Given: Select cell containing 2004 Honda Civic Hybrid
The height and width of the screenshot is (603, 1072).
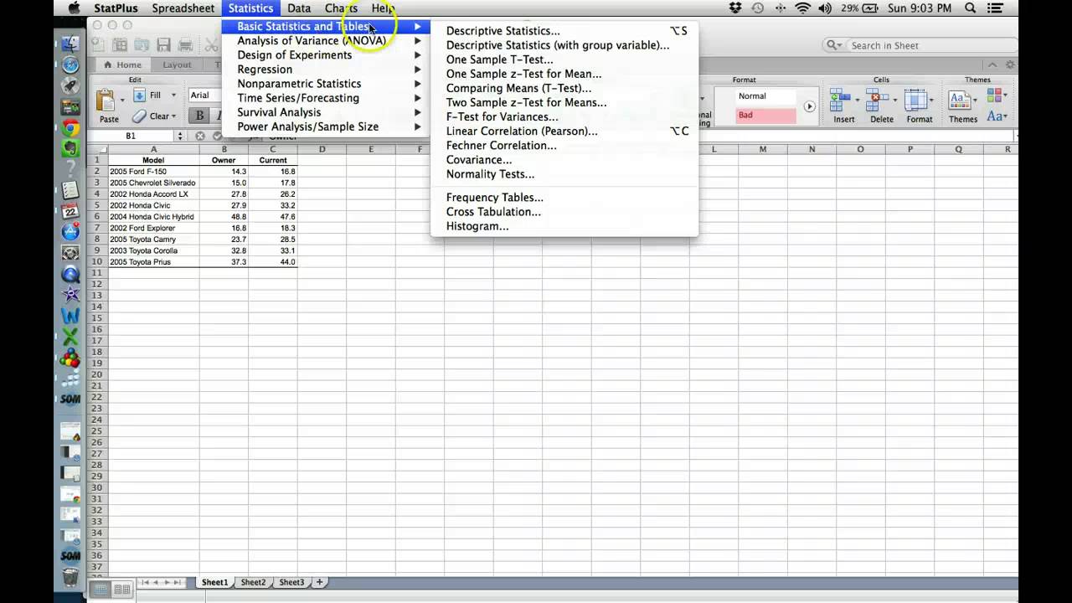Looking at the screenshot, I should 153,217.
